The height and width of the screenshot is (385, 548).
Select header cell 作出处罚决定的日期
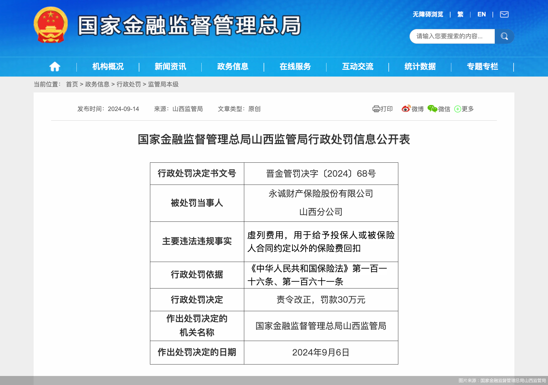tap(197, 352)
